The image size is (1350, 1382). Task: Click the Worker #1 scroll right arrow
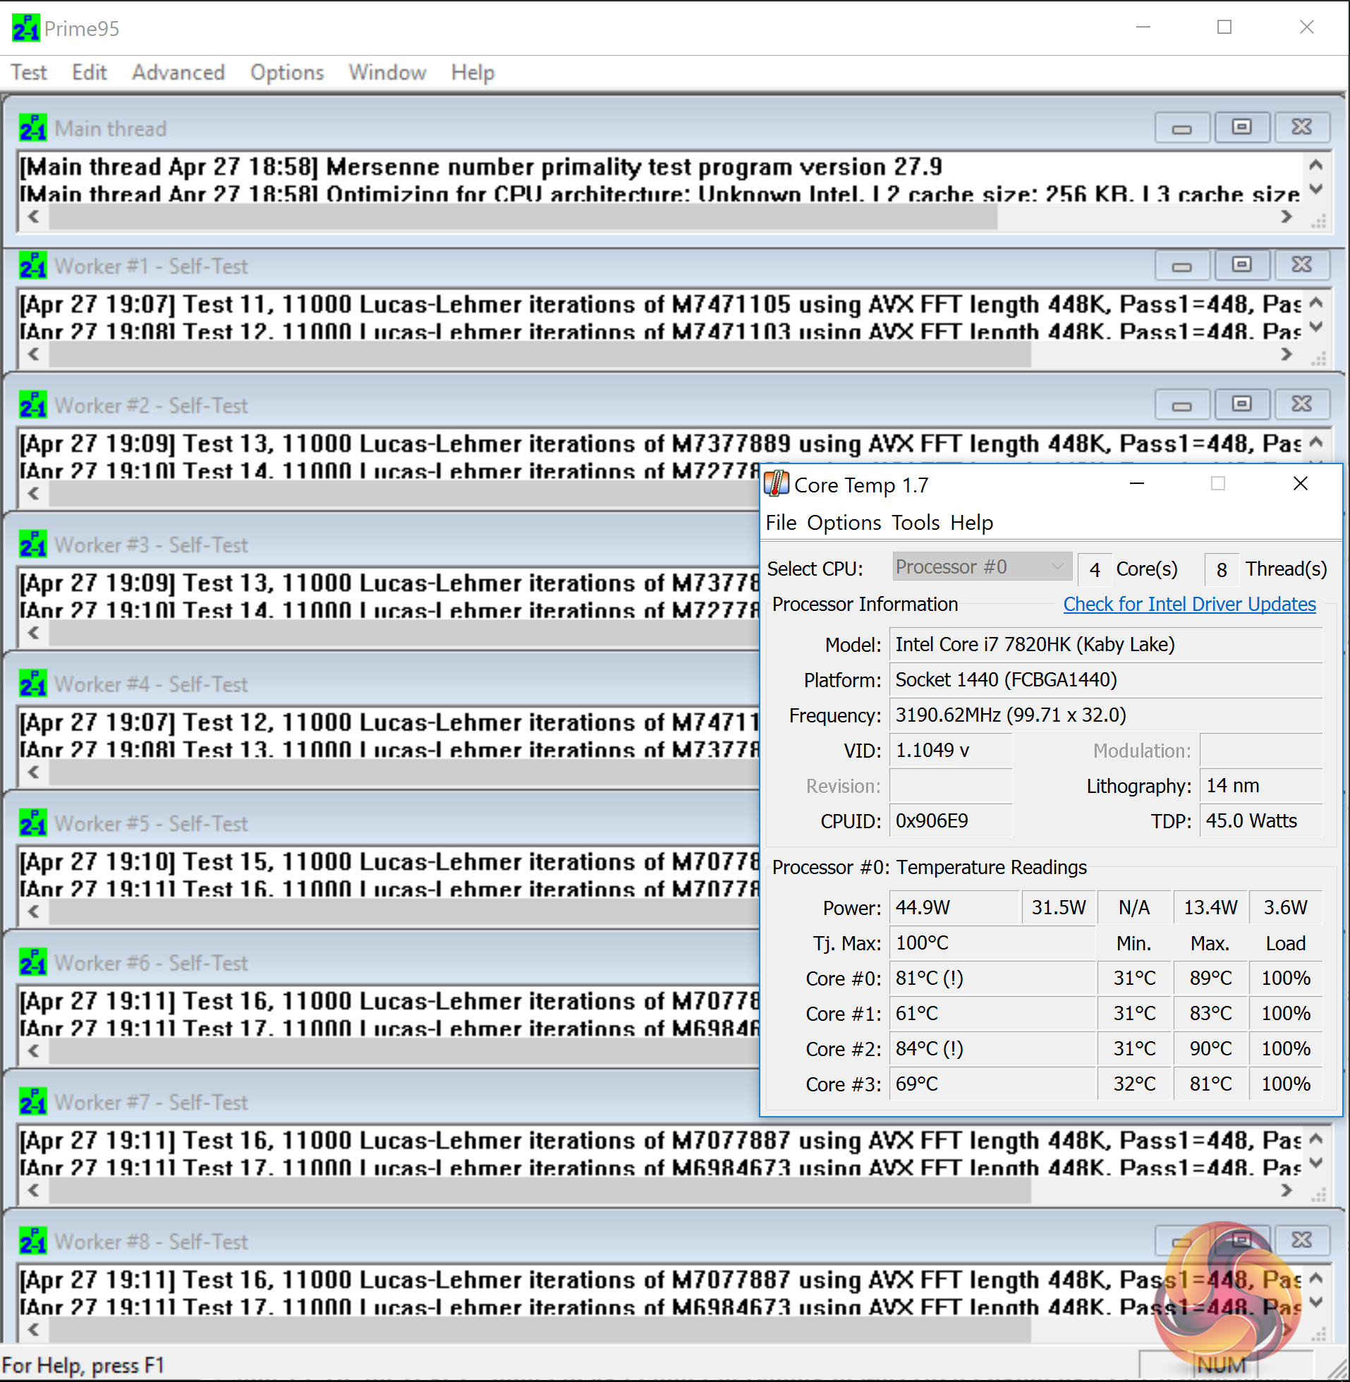[1287, 355]
